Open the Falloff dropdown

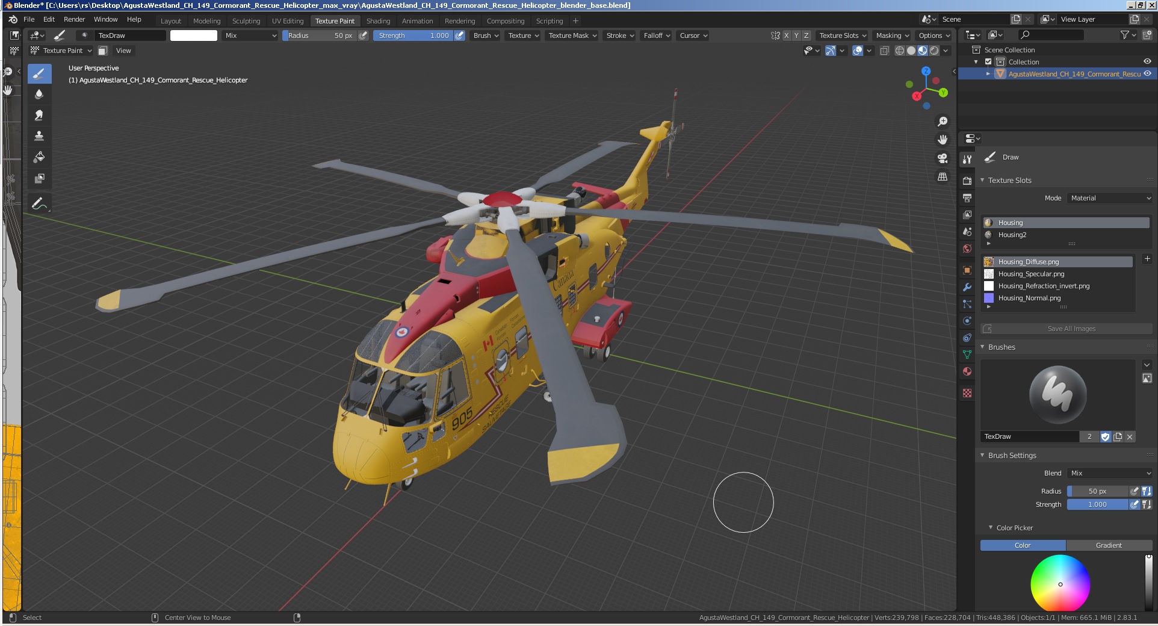(656, 36)
